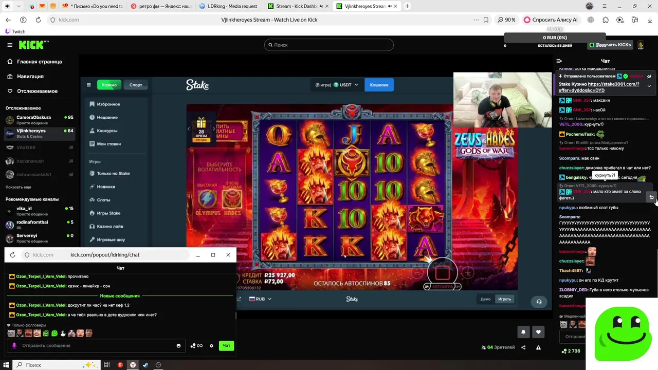
Task: Open stake3061.com link in pinned message
Action: pyautogui.click(x=599, y=87)
